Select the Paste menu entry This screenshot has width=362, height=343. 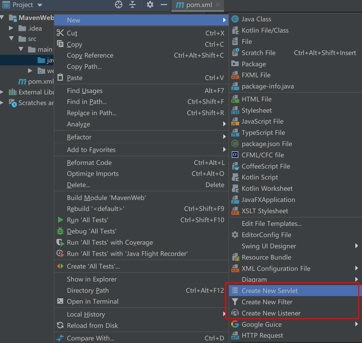point(141,78)
